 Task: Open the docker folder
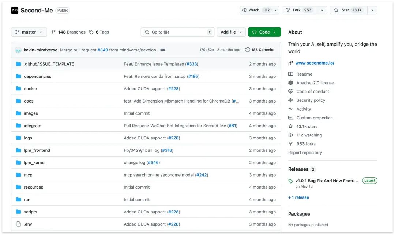(x=30, y=89)
